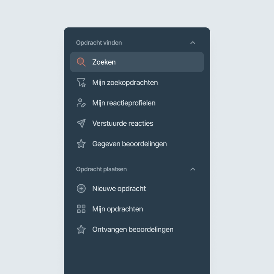Select the Zoeken menu item text
274x274 pixels.
click(104, 62)
